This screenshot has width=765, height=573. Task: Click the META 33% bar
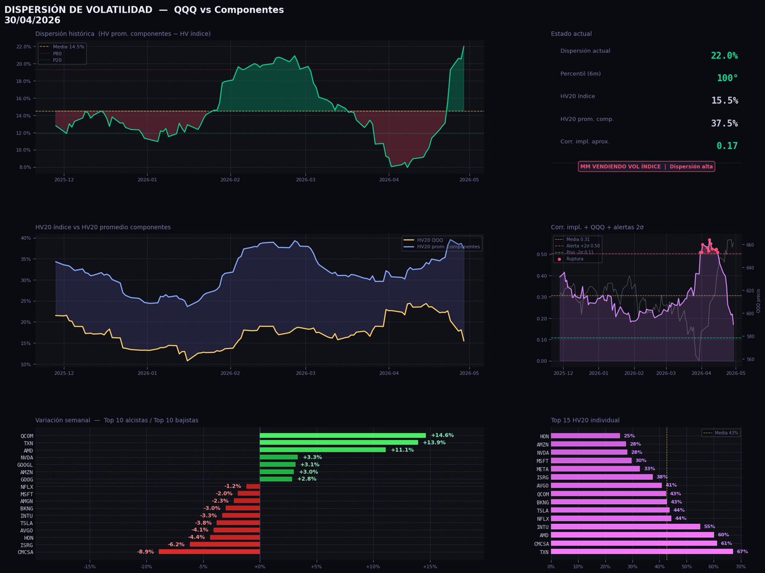click(595, 469)
